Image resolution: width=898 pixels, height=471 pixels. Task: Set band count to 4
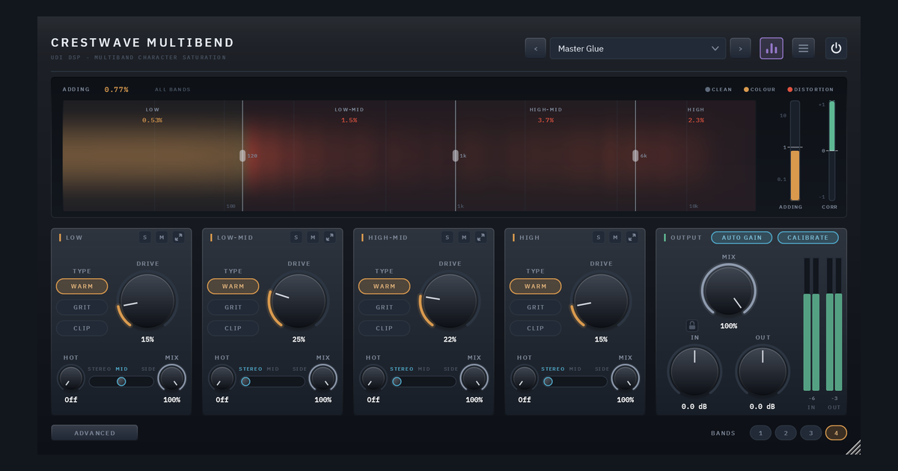coord(836,433)
